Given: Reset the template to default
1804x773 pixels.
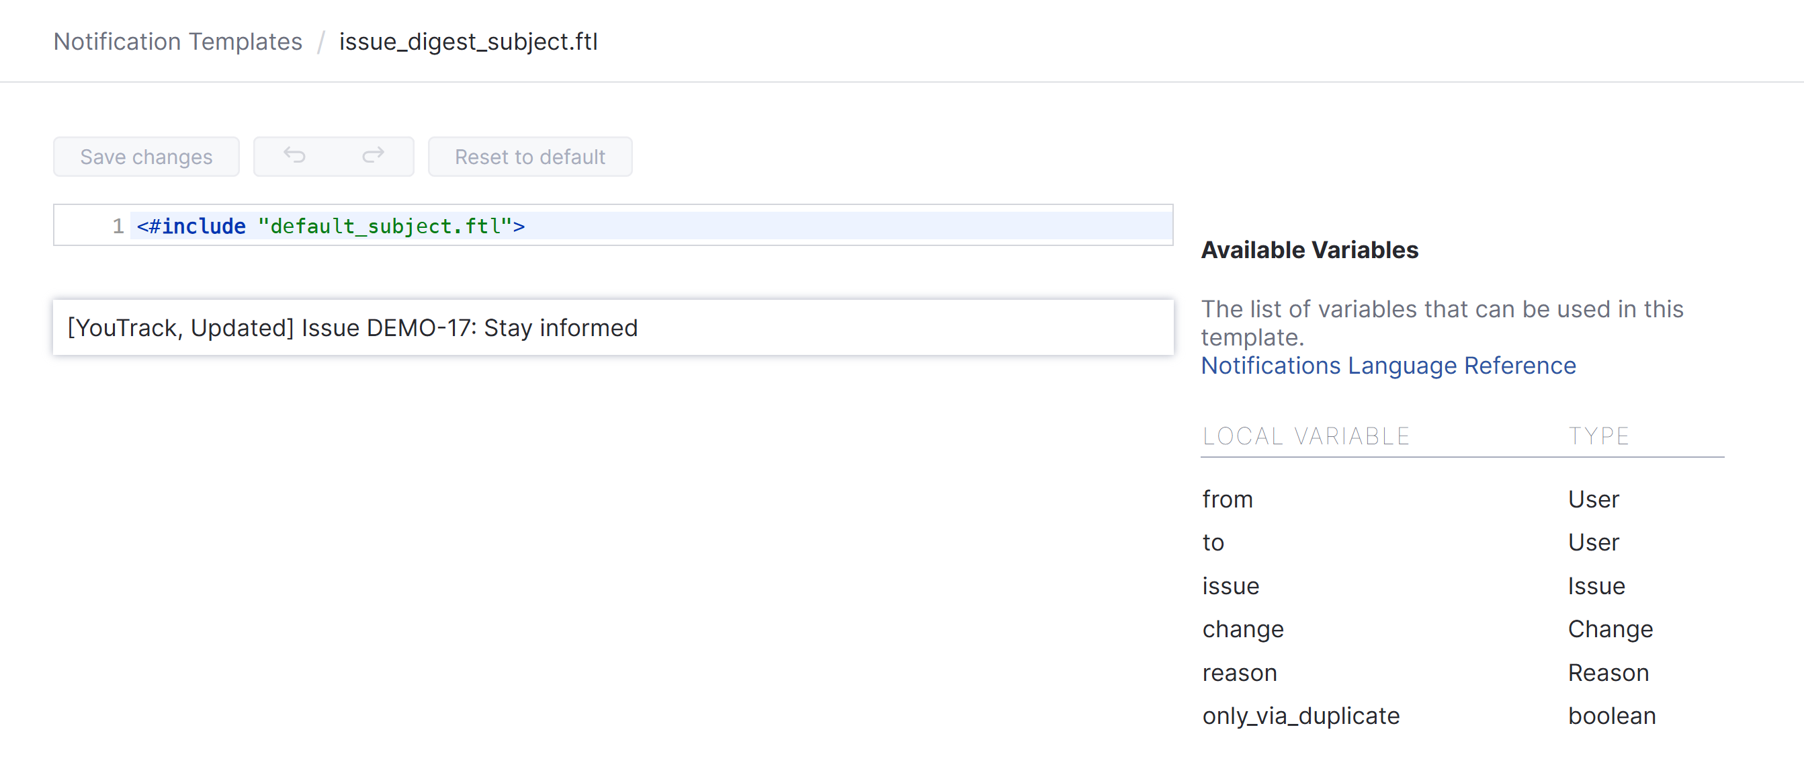Looking at the screenshot, I should [x=529, y=157].
